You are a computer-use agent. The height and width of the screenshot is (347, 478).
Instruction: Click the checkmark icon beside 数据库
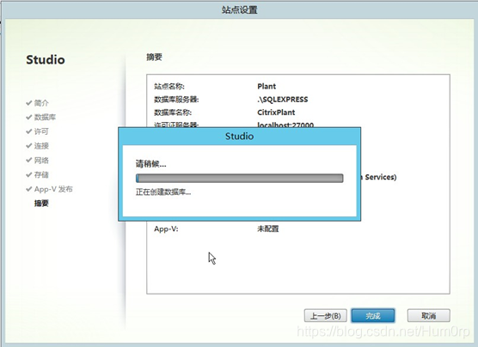click(x=29, y=117)
